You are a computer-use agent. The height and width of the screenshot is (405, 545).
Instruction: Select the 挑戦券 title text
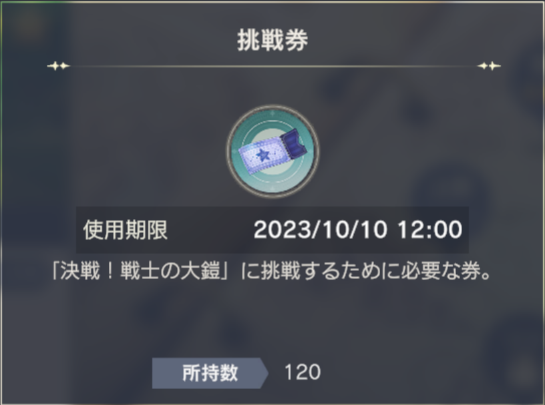pyautogui.click(x=272, y=40)
